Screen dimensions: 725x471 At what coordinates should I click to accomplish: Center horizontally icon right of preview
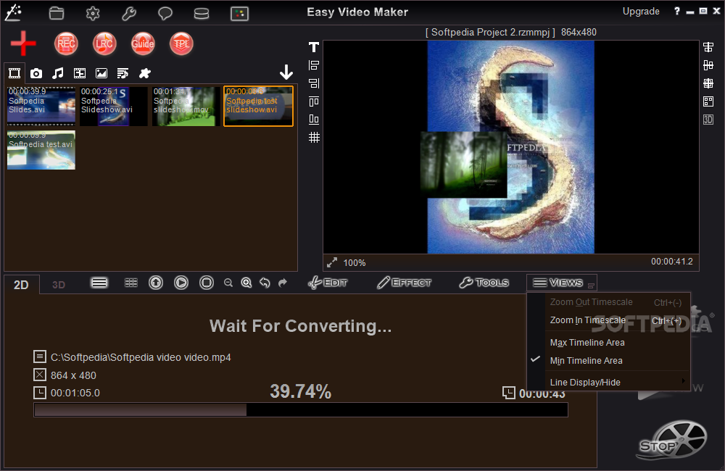coord(708,47)
